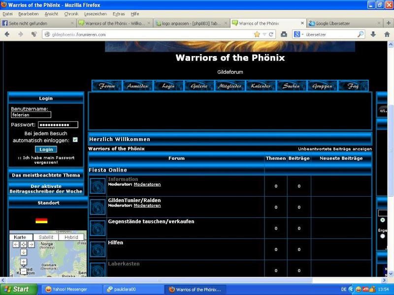Click the Suchen navigation button
Viewport: 394px width, 295px height.
coord(292,86)
